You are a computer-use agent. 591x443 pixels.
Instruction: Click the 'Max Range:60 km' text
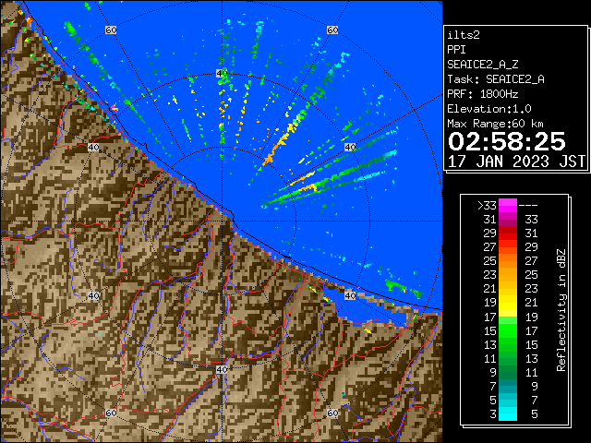click(x=495, y=124)
